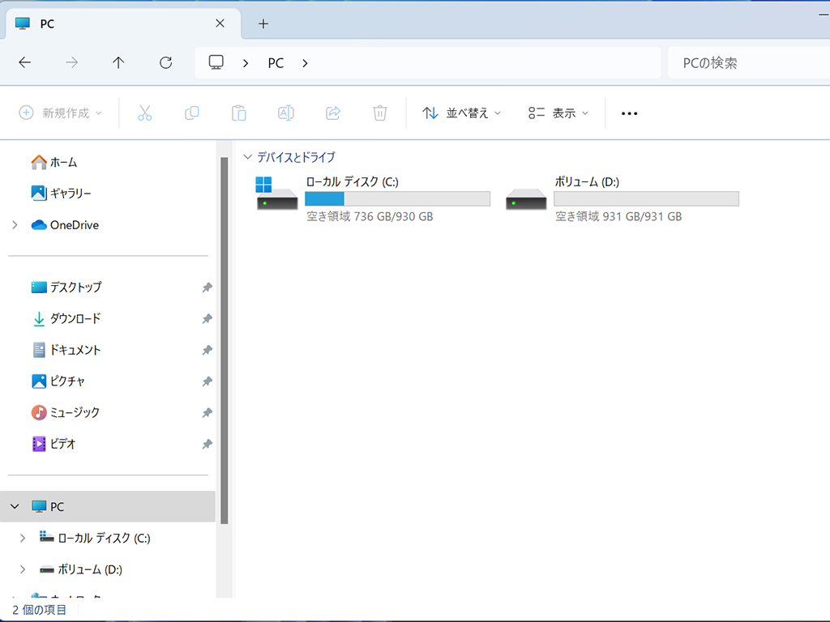This screenshot has width=830, height=622.
Task: Click the Cut scissors icon
Action: coord(145,113)
